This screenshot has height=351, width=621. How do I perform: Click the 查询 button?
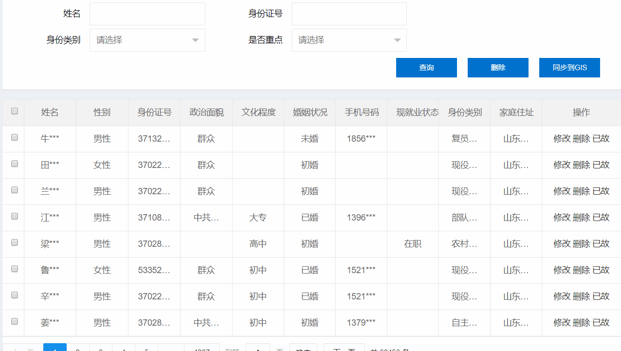(x=426, y=68)
